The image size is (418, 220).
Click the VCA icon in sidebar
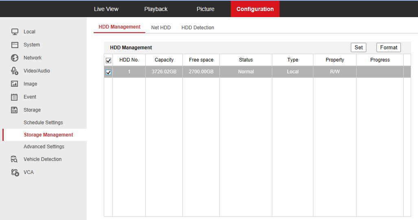[x=15, y=172]
